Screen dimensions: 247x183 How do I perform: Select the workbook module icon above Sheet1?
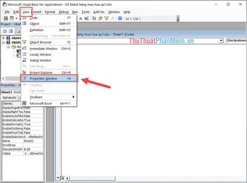pyautogui.click(x=19, y=51)
